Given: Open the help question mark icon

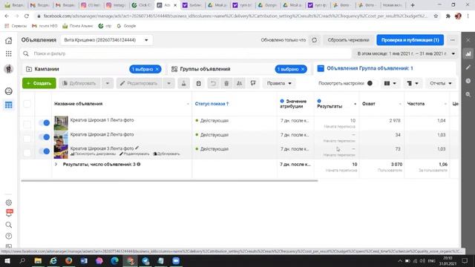Looking at the screenshot, I should pos(8,236).
